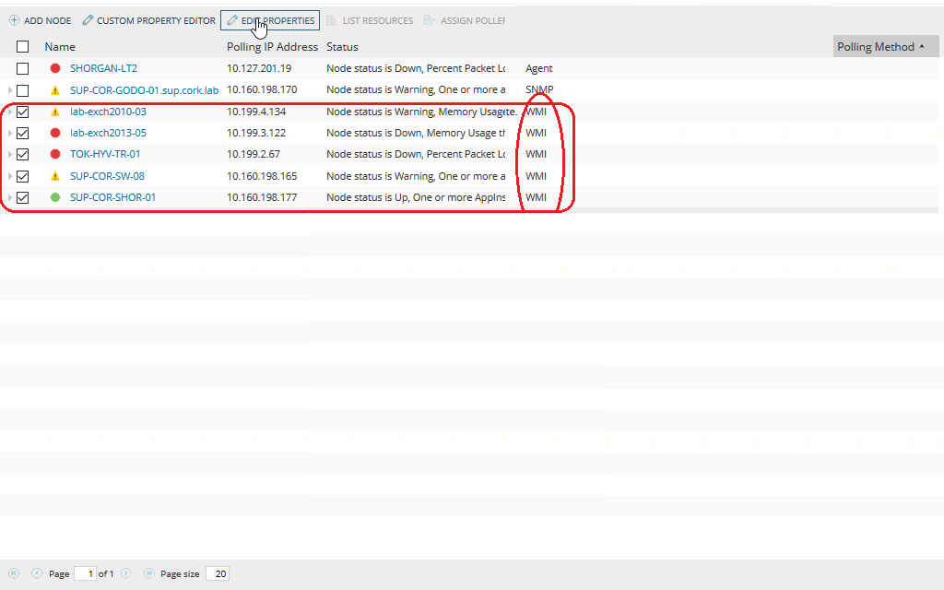944x590 pixels.
Task: Sort by the Status column header
Action: pyautogui.click(x=341, y=46)
